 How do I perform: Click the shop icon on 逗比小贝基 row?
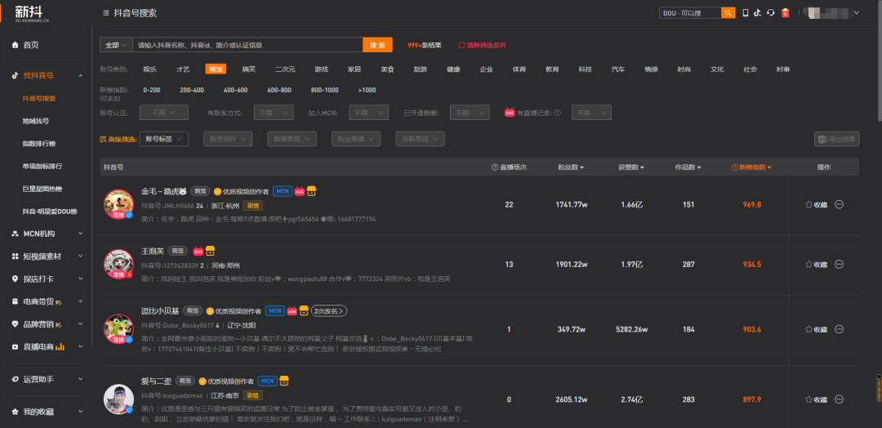point(304,310)
